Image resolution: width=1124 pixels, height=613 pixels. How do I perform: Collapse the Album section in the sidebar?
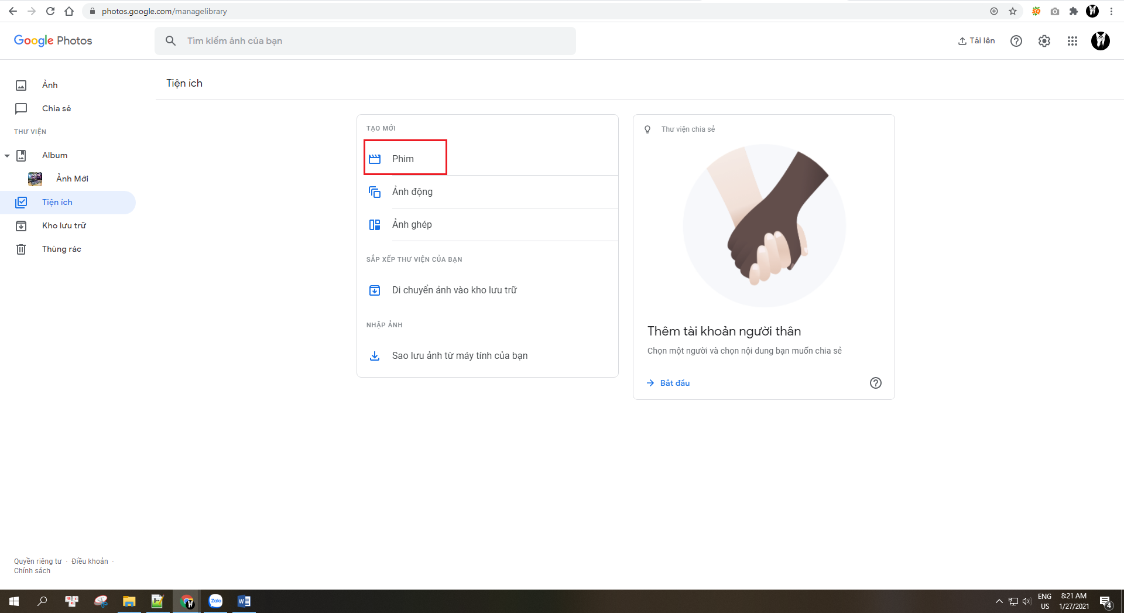click(7, 155)
